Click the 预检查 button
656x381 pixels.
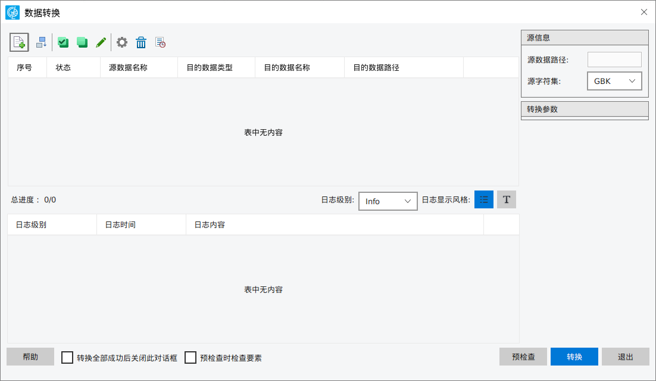tap(523, 357)
